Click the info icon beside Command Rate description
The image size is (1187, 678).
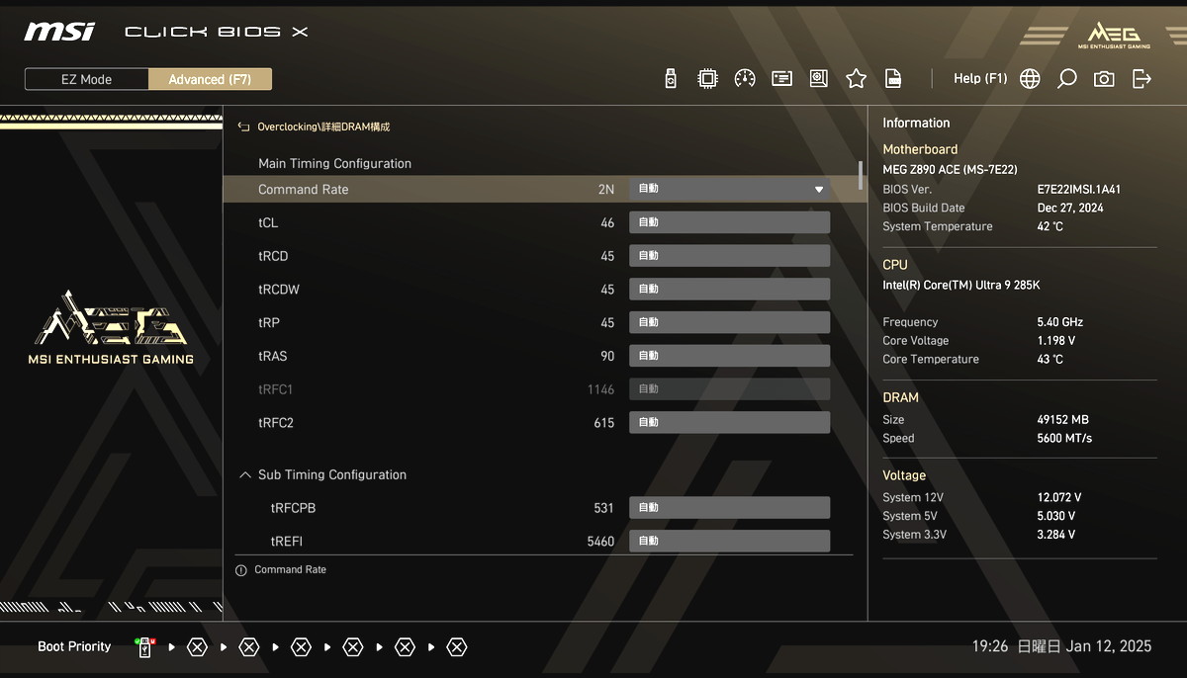pyautogui.click(x=240, y=570)
